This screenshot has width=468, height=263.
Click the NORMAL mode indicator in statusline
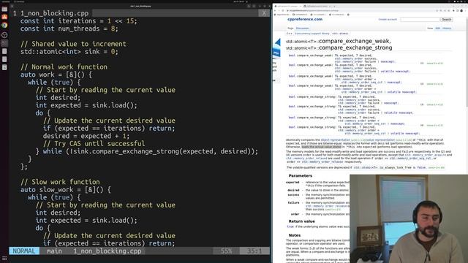[x=24, y=251]
